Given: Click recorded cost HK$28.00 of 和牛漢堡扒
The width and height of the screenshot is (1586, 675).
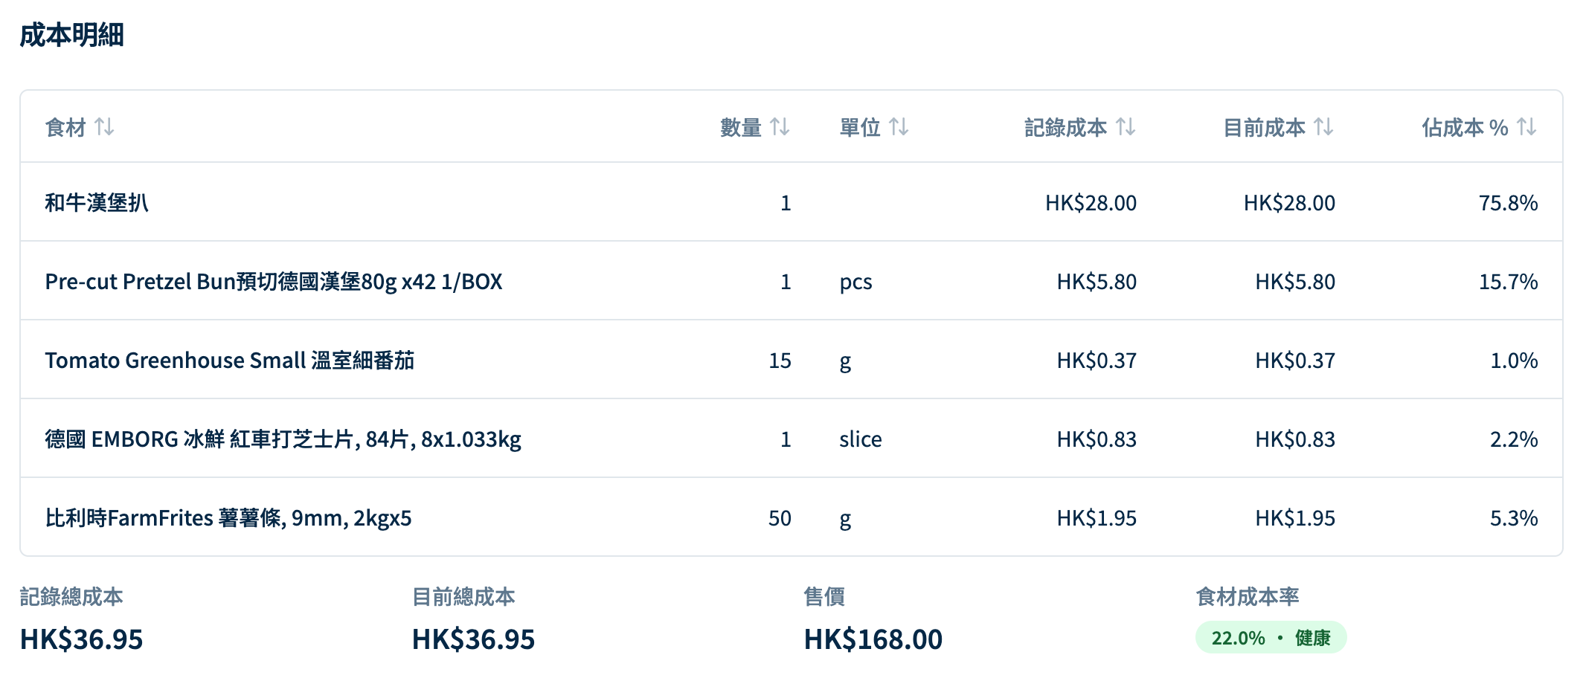Looking at the screenshot, I should coord(1091,203).
